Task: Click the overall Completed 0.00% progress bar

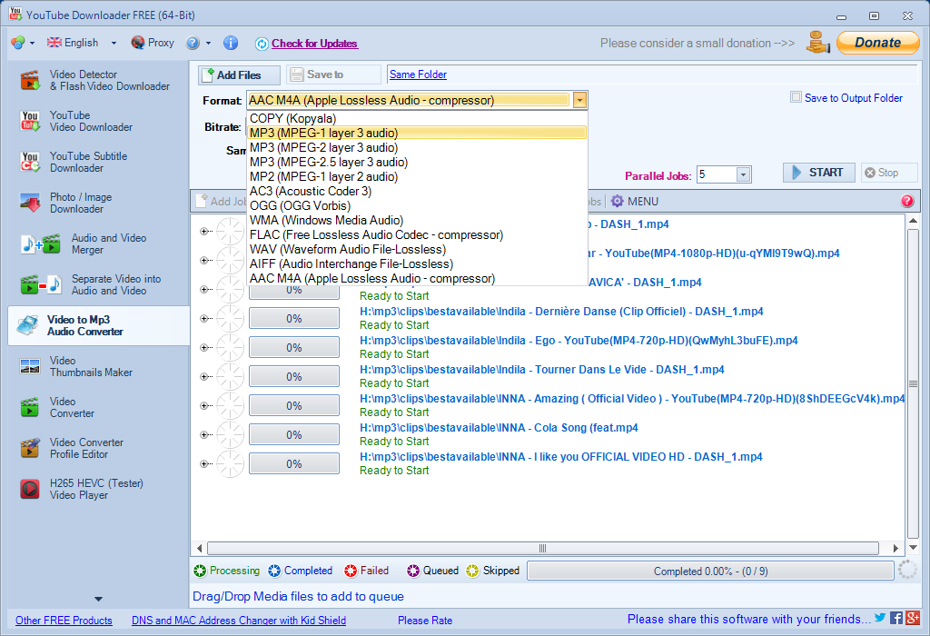Action: [x=710, y=571]
